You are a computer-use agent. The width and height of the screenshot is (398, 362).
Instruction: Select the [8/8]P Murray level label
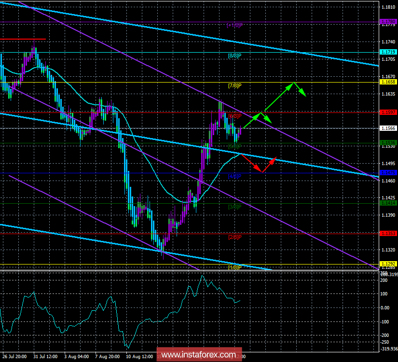(x=235, y=56)
